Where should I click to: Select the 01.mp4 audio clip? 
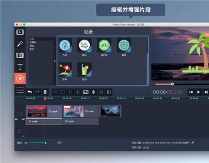pos(44,121)
